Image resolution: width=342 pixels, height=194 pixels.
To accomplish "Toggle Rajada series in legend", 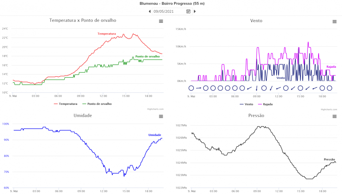I will (x=265, y=104).
